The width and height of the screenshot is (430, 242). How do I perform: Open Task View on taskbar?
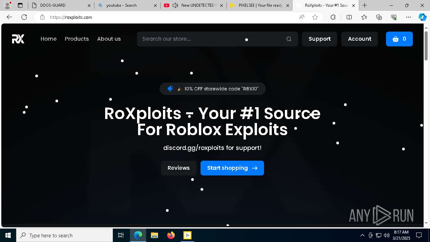click(121, 235)
